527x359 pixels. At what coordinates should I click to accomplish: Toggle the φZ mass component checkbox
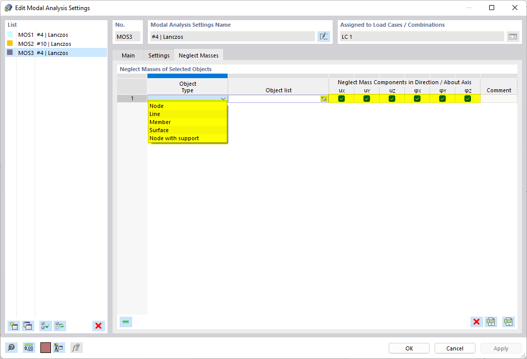pos(467,99)
